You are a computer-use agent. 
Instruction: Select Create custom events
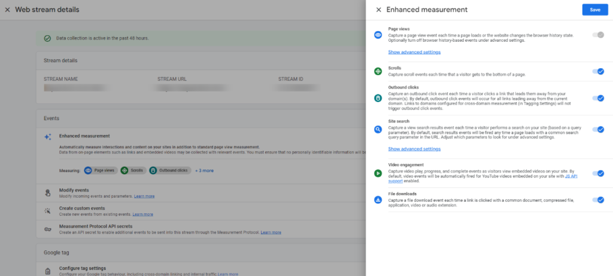pos(83,208)
